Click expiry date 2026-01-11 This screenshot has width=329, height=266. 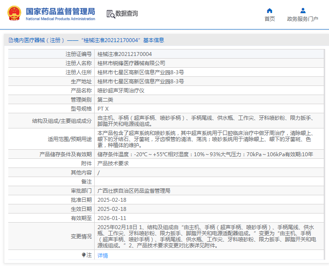112,218
